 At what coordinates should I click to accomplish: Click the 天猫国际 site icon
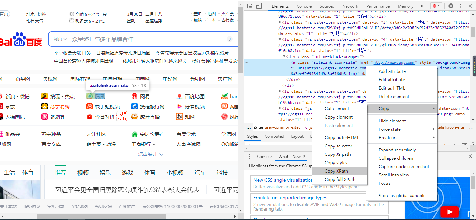point(15,116)
